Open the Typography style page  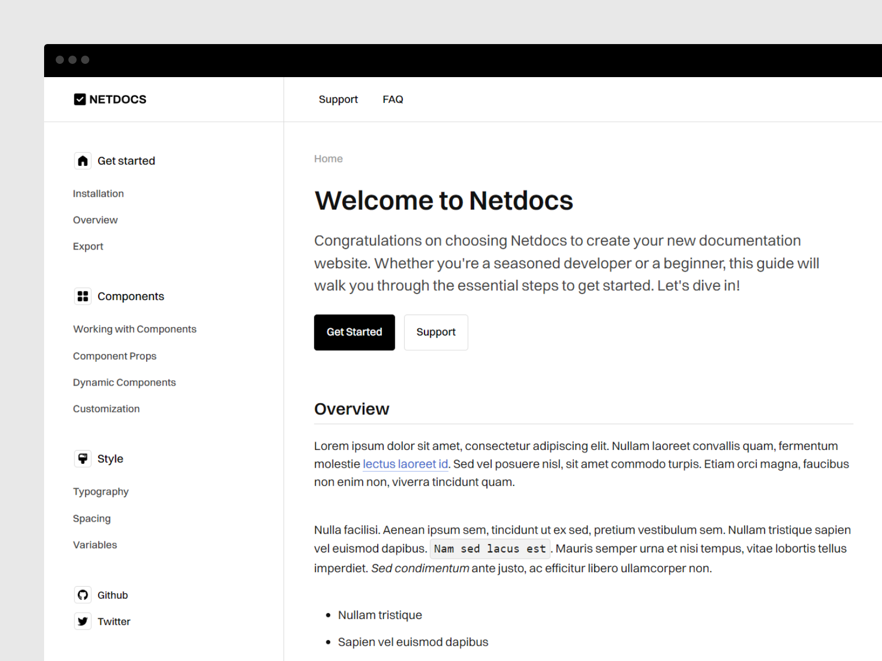(101, 491)
